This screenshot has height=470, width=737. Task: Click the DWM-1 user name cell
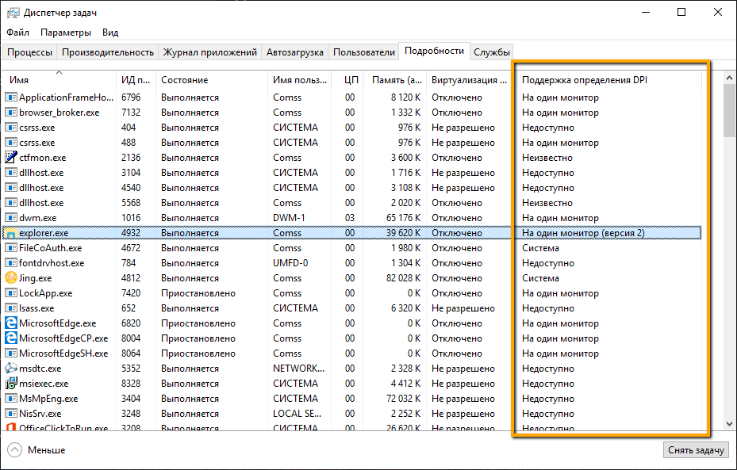(289, 218)
